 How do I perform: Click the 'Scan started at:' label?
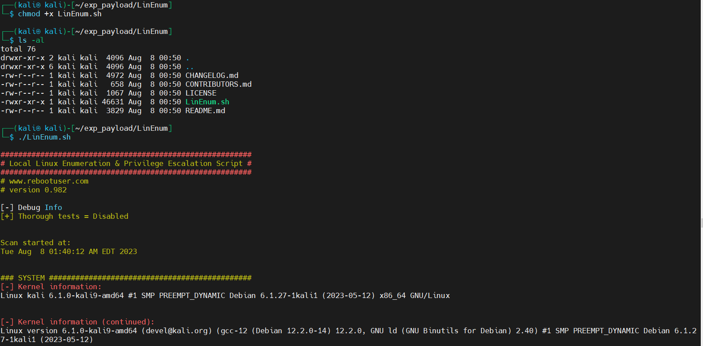pos(35,243)
